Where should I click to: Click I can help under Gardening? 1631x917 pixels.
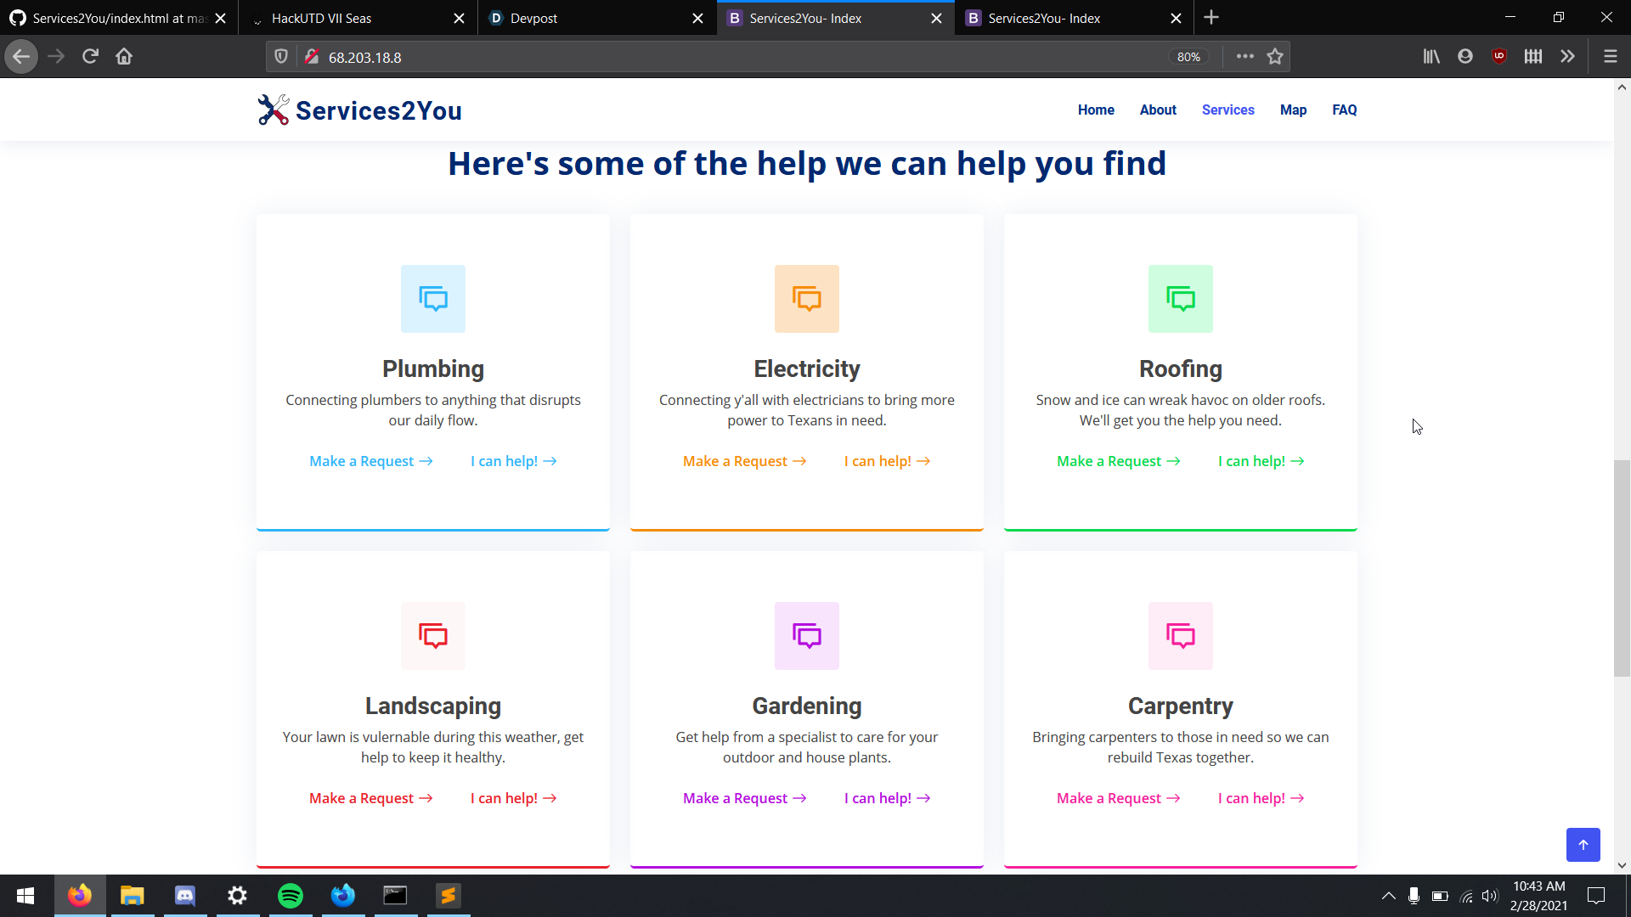point(887,798)
